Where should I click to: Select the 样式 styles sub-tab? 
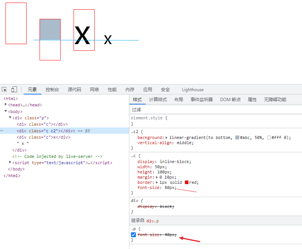click(138, 100)
